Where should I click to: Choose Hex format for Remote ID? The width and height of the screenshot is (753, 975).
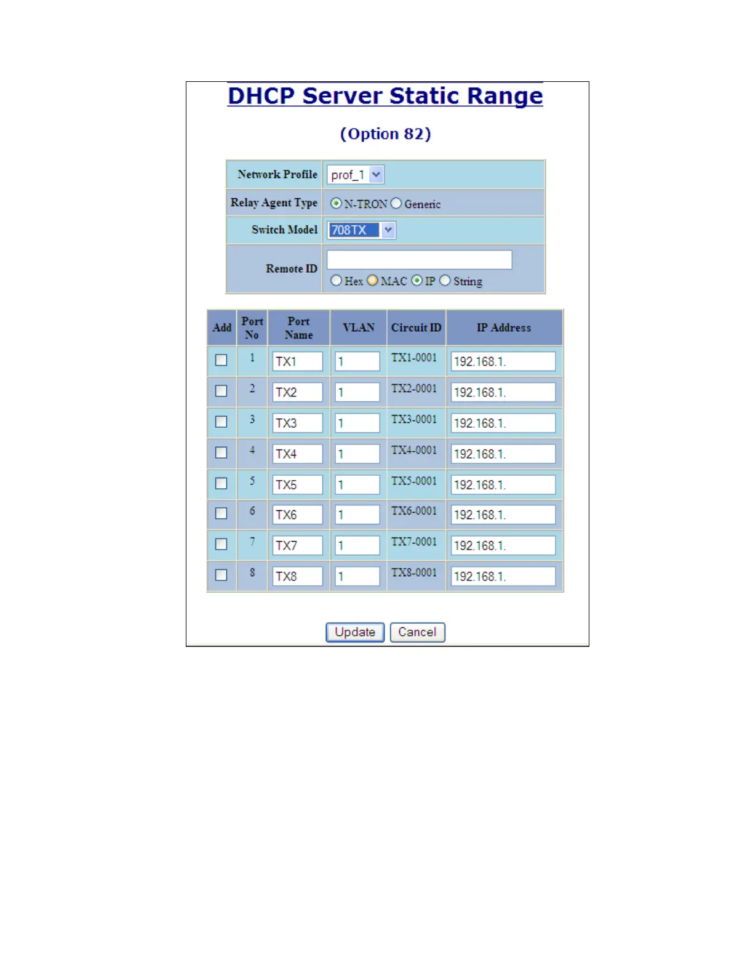[336, 281]
